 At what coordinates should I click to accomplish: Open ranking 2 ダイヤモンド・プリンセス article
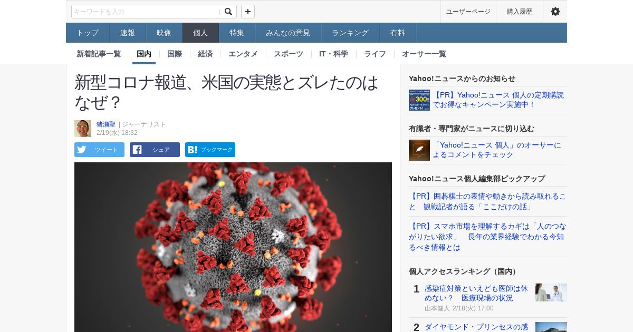coord(476,327)
